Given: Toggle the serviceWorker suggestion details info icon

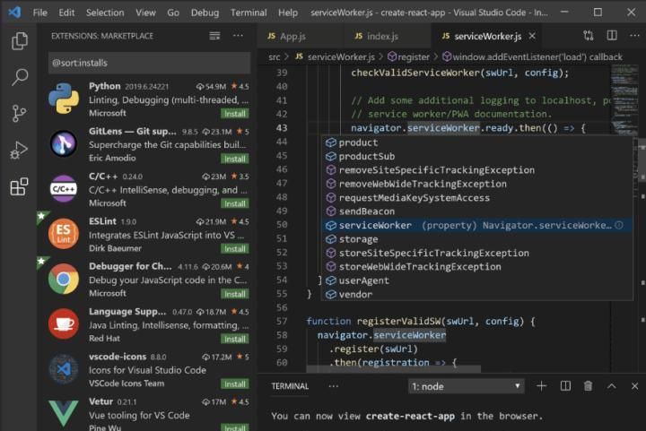Looking at the screenshot, I should [618, 226].
